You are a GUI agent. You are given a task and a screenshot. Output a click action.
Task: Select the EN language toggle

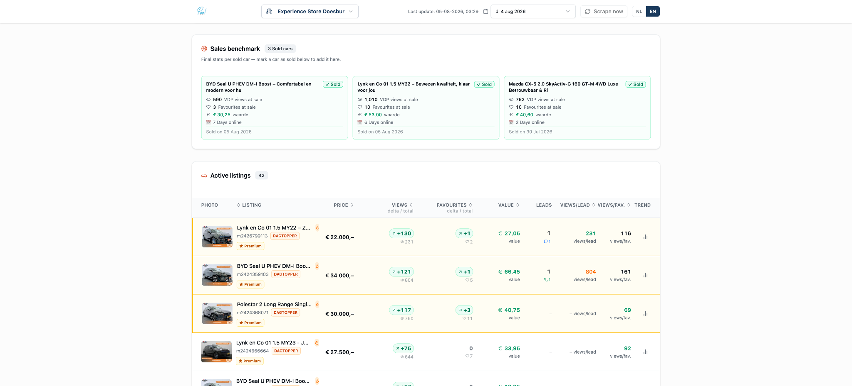pos(653,12)
